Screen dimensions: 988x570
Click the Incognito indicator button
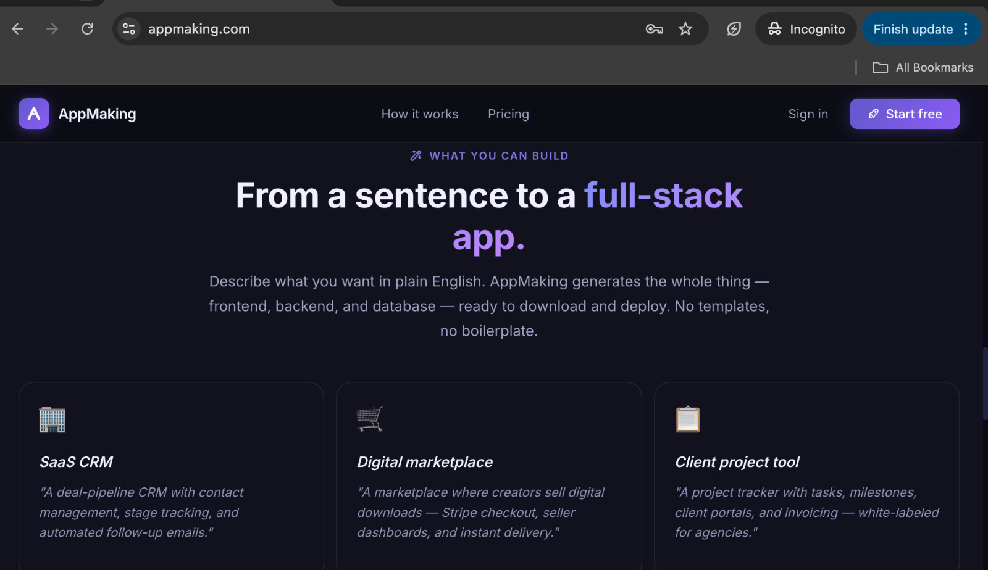[x=806, y=29]
